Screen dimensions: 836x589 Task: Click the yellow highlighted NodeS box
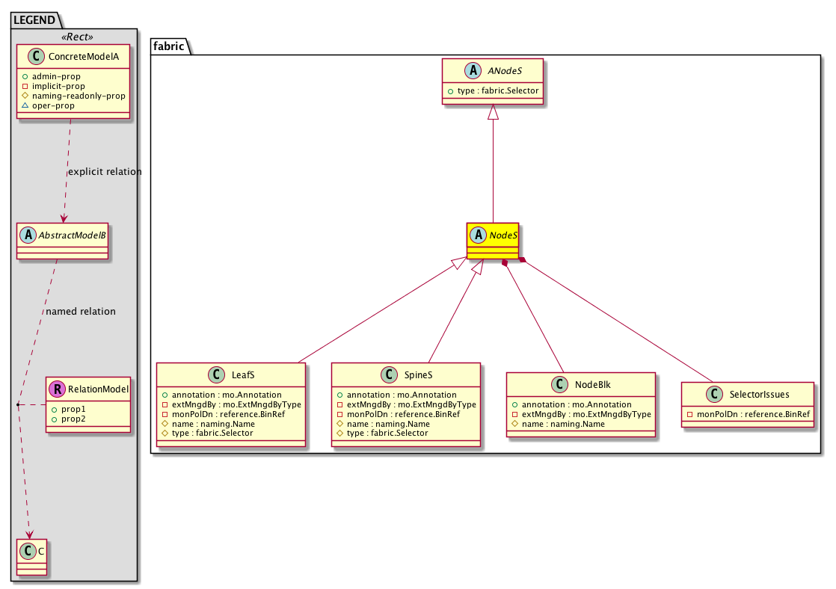coord(493,240)
